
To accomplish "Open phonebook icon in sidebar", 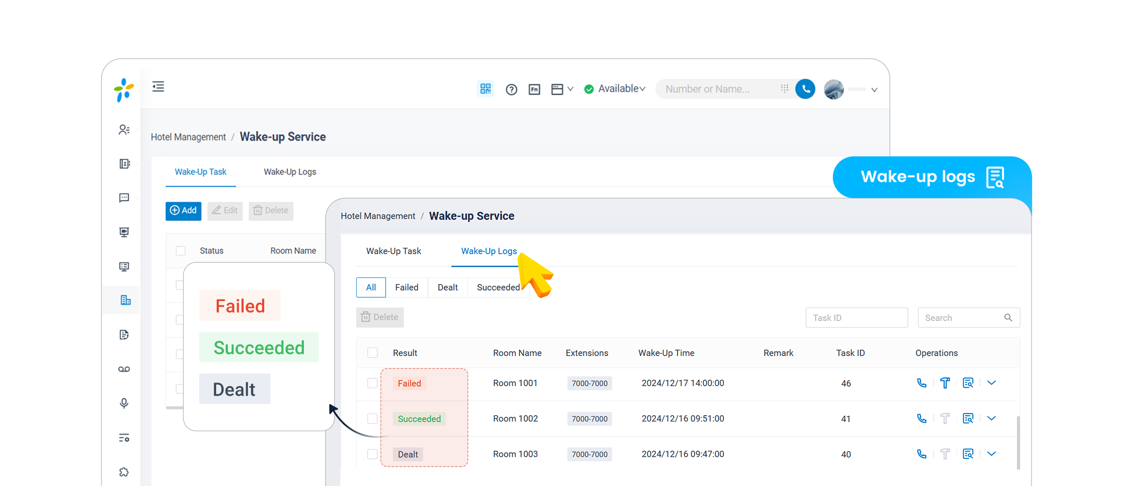I will pyautogui.click(x=124, y=164).
